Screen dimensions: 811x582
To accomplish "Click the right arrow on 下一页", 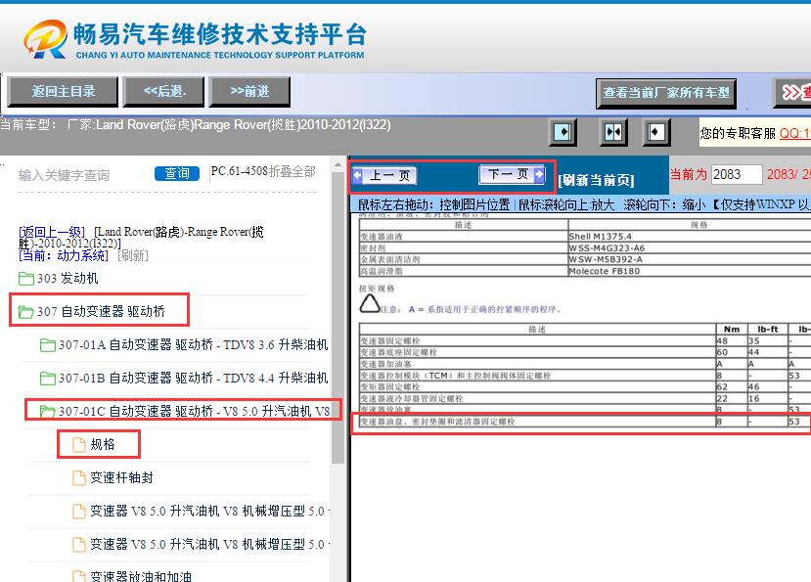I will (x=539, y=174).
